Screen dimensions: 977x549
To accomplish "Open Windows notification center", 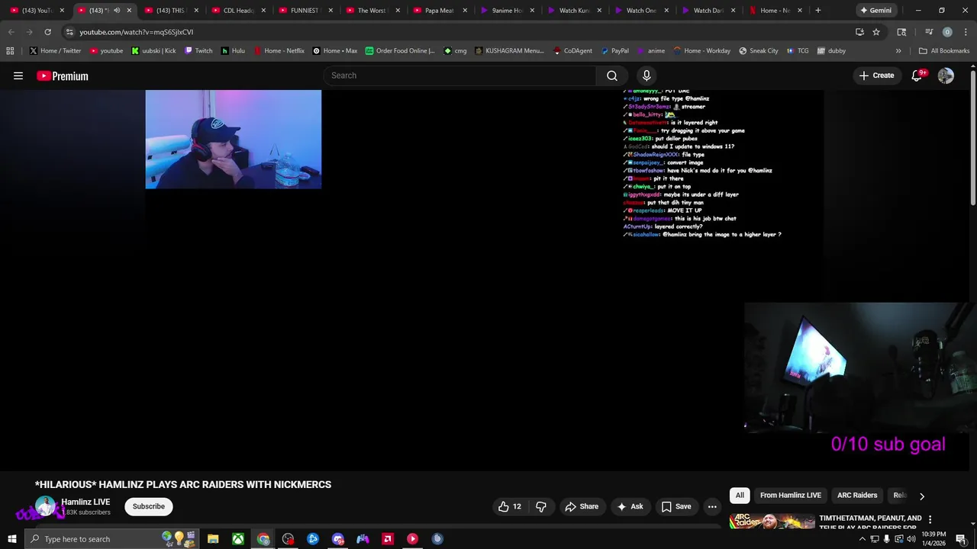I will [961, 539].
